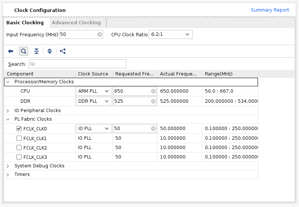299x207 pixels.
Task: Expand the Timers section
Action: pyautogui.click(x=8, y=174)
